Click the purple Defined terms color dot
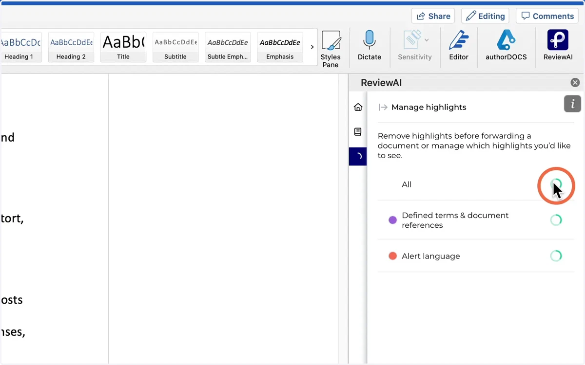The image size is (585, 365). [x=392, y=220]
